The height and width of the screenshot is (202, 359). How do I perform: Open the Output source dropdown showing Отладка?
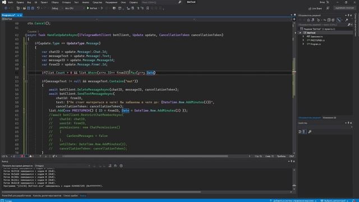pyautogui.click(x=63, y=166)
